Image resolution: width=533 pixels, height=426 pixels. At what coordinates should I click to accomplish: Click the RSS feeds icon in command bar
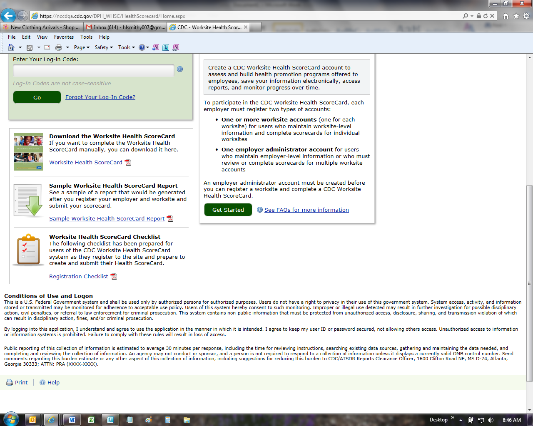click(x=30, y=47)
